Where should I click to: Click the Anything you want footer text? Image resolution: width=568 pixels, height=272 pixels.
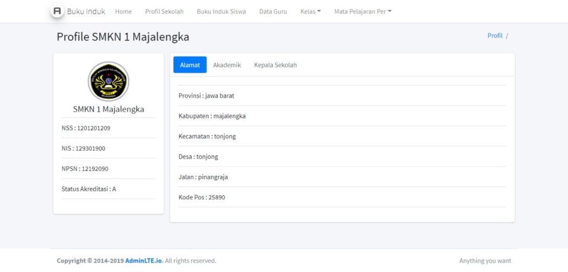[485, 261]
